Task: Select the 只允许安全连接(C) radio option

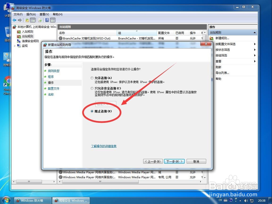Action: point(92,88)
